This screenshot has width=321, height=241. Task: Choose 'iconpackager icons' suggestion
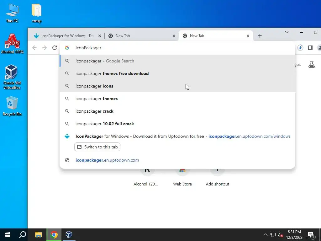click(x=177, y=86)
